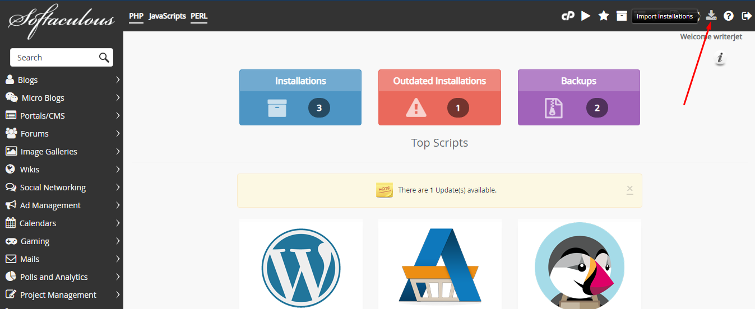Switch to the PERL scripts tab
Screen dimensions: 755x309
pyautogui.click(x=199, y=16)
